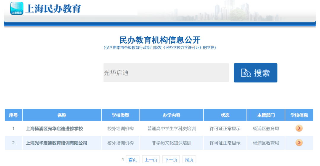The image size is (320, 166).
Task: Go to 尾页 last page
Action: click(189, 159)
